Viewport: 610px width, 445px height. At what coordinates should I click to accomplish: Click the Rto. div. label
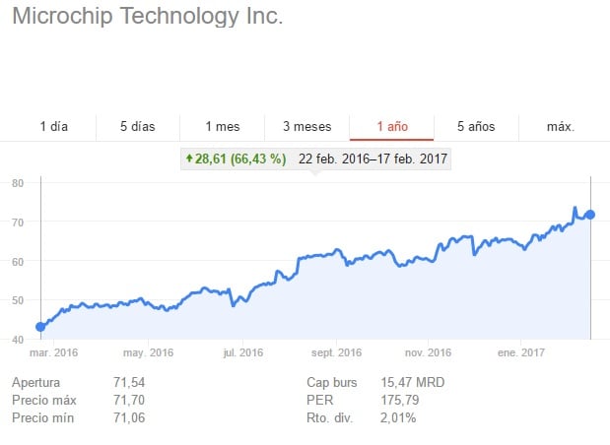[x=332, y=417]
